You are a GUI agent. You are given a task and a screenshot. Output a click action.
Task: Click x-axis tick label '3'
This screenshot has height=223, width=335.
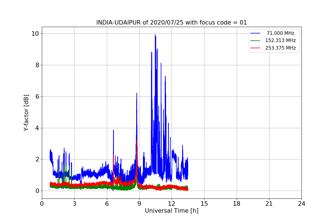tap(74, 204)
